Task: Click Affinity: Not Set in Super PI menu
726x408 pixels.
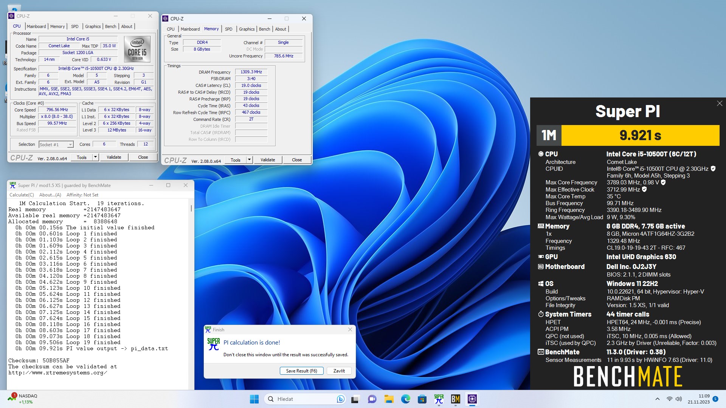Action: [x=82, y=195]
